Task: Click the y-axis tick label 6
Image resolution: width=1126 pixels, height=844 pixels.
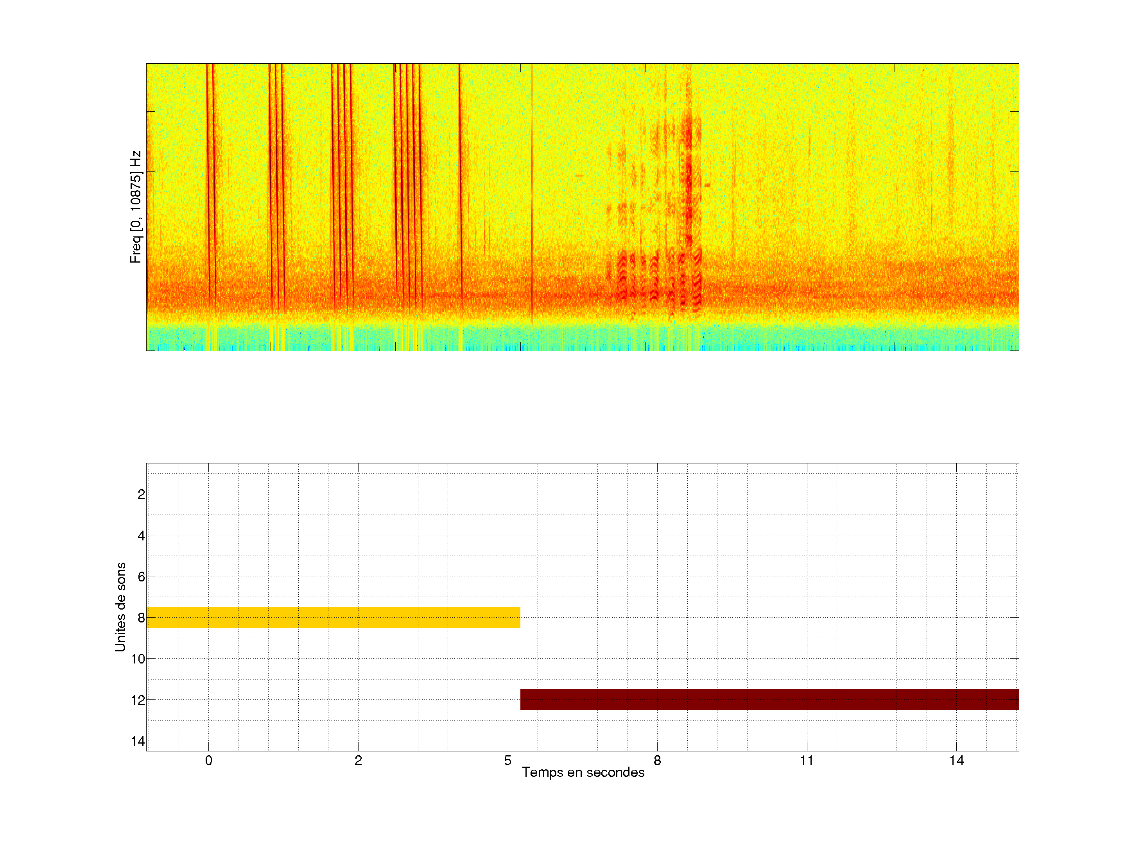Action: pos(141,576)
